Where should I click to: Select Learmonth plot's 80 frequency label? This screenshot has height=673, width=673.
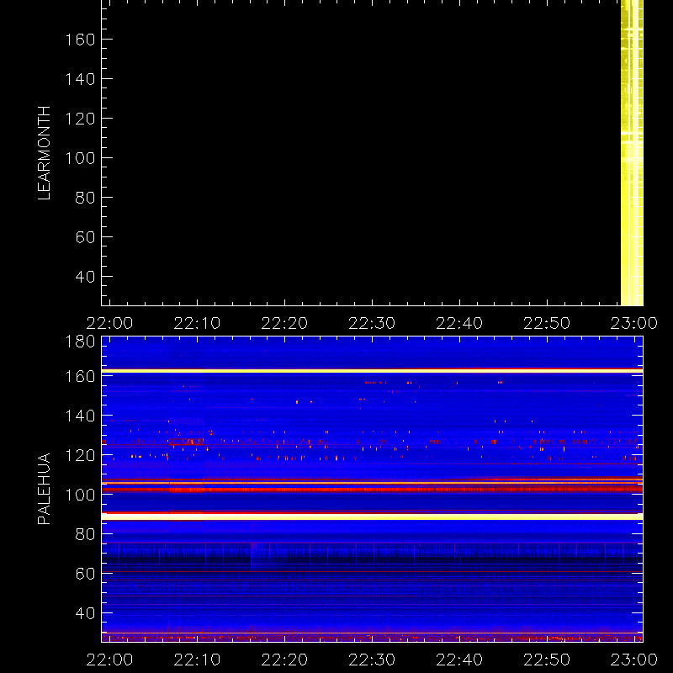coord(85,198)
